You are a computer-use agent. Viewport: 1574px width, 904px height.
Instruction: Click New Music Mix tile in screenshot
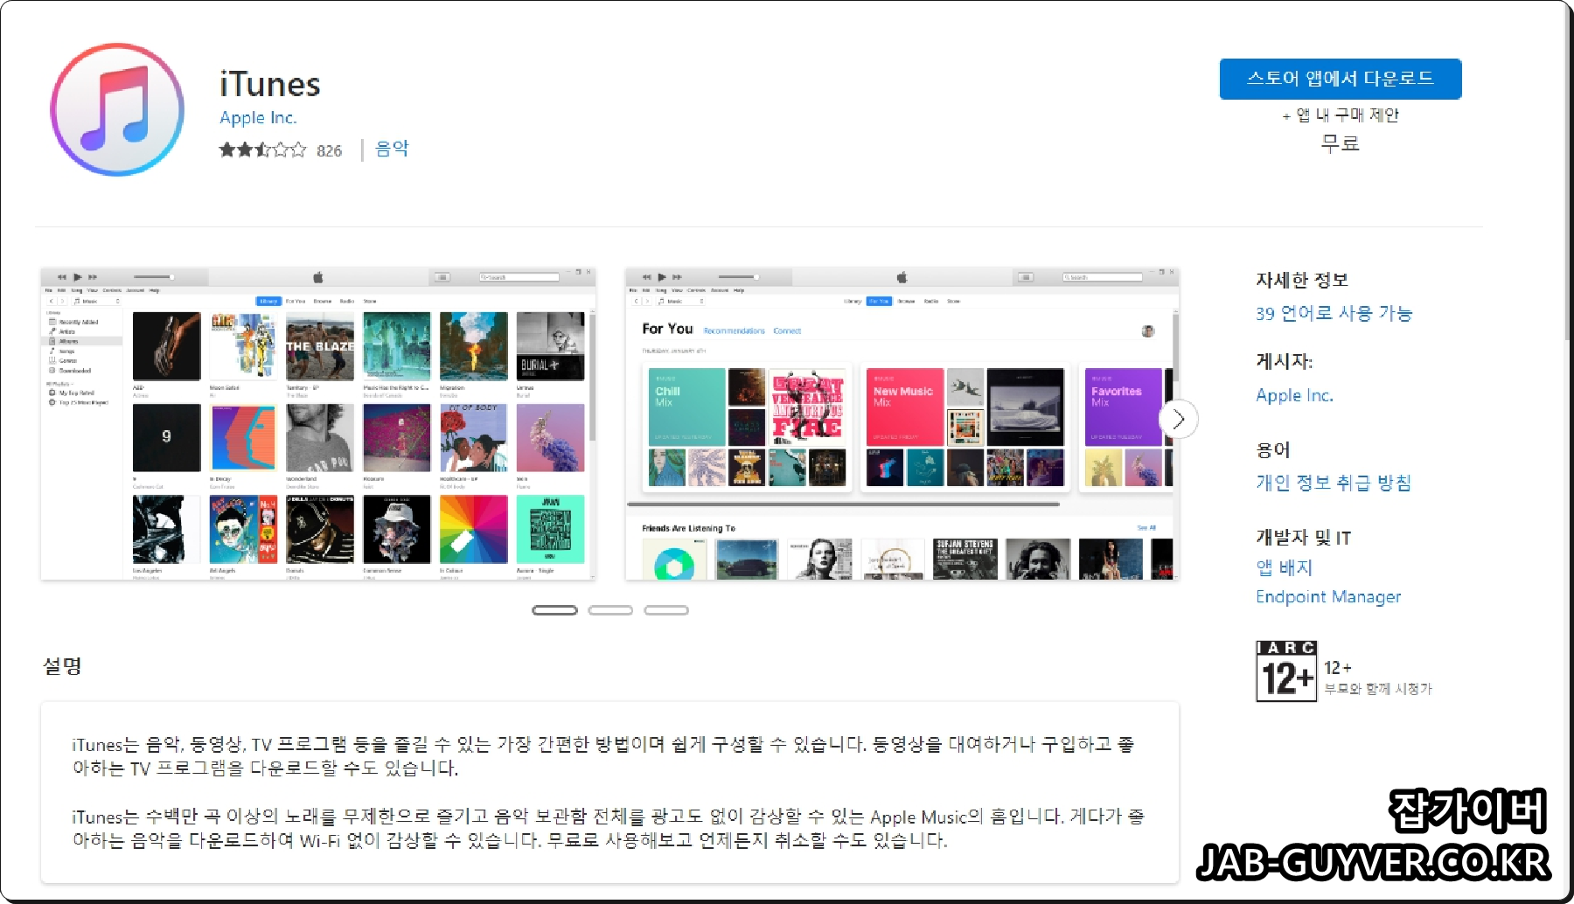[904, 407]
